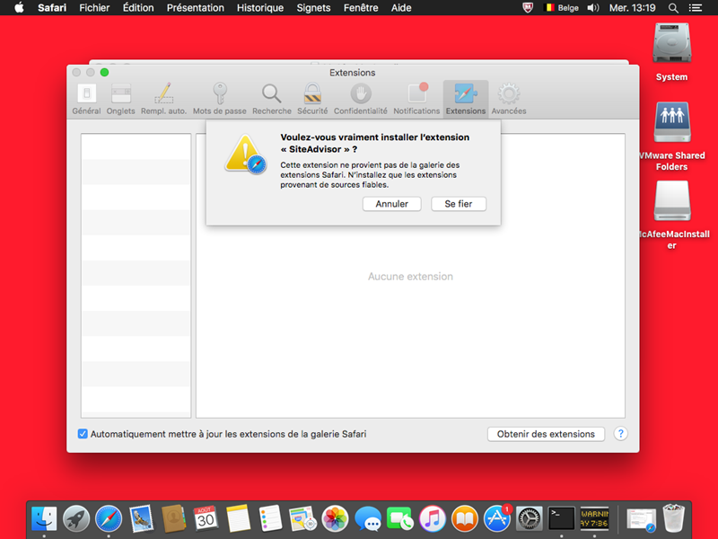Open the Confidentialité preferences pane
This screenshot has width=718, height=539.
click(361, 99)
